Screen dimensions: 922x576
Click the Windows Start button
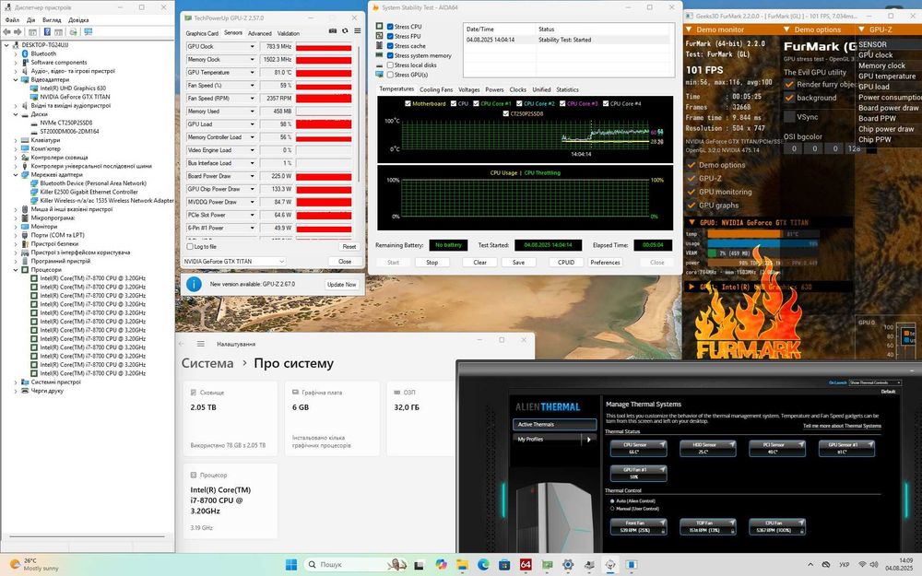pyautogui.click(x=291, y=565)
